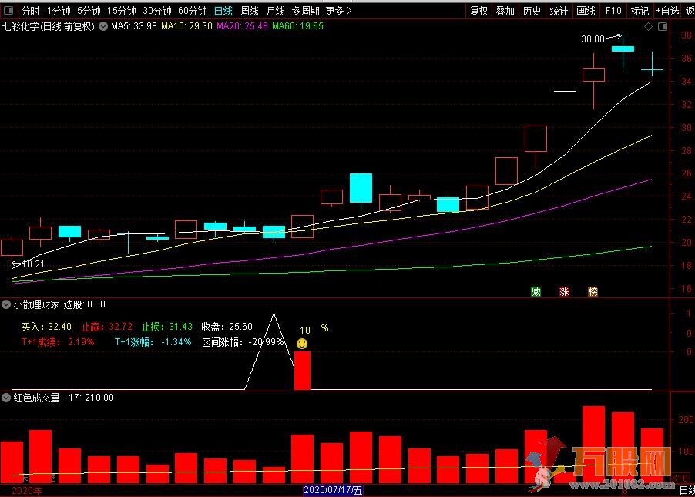Image resolution: width=695 pixels, height=497 pixels.
Task: Switch to 30分钟 period
Action: click(x=157, y=11)
